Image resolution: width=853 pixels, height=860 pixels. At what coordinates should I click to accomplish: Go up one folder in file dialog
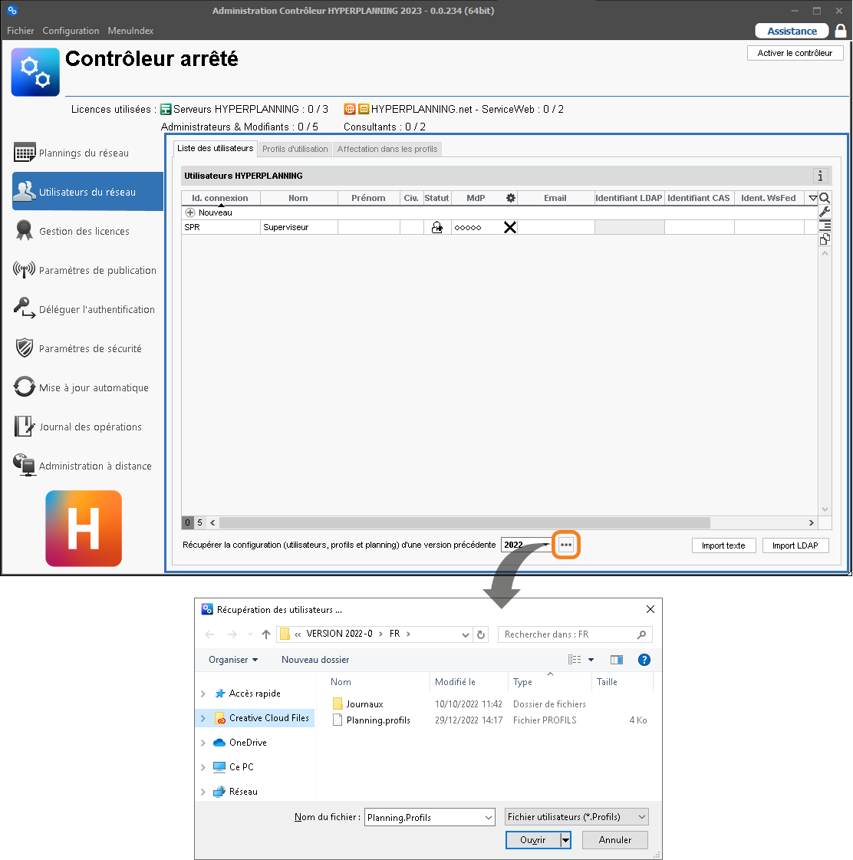(266, 634)
